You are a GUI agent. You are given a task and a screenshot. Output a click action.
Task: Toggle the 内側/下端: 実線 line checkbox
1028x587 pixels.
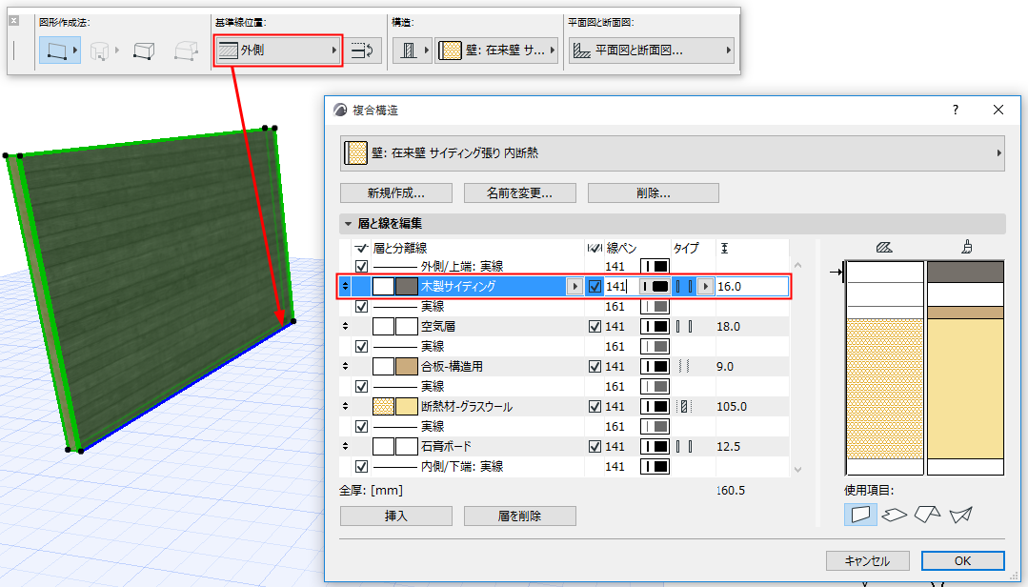click(361, 466)
